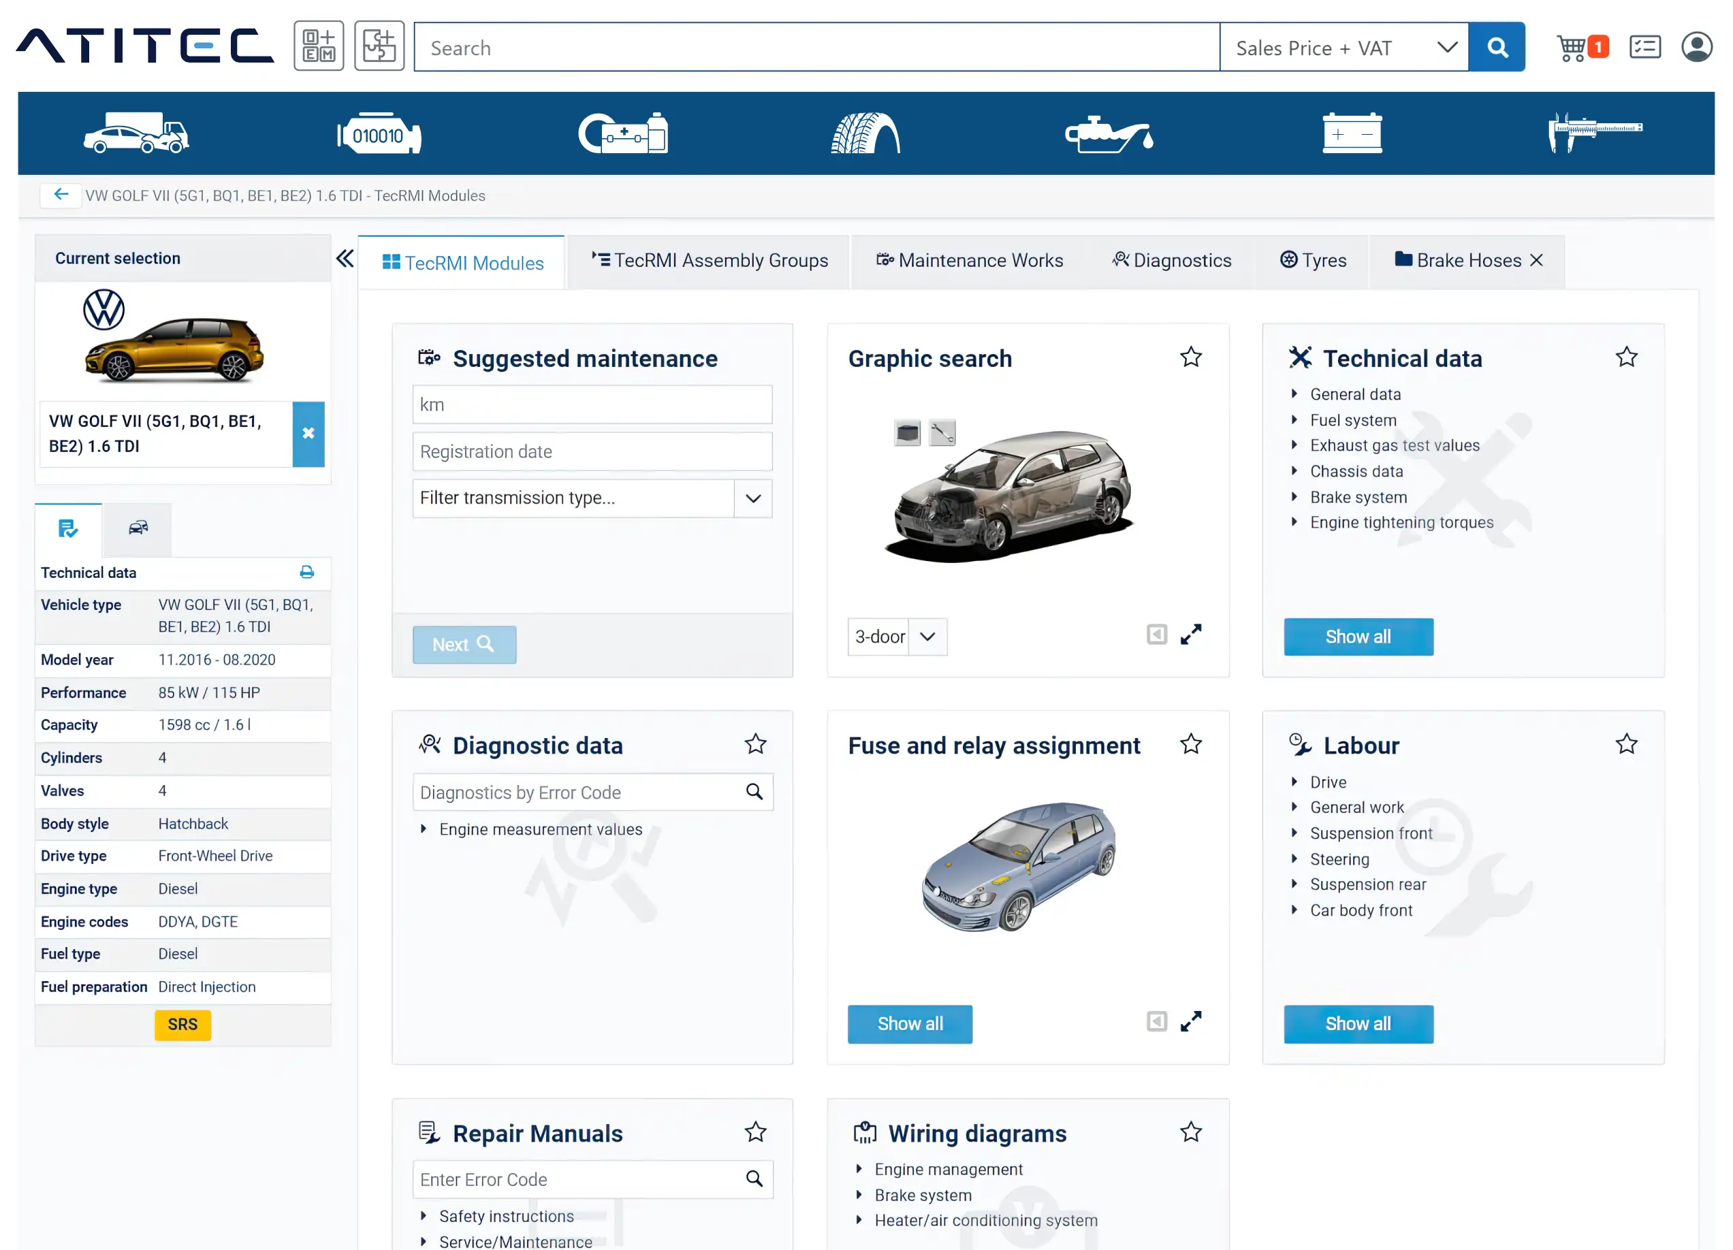Image resolution: width=1733 pixels, height=1250 pixels.
Task: Select the body panel icon in Graphic search
Action: (x=907, y=433)
